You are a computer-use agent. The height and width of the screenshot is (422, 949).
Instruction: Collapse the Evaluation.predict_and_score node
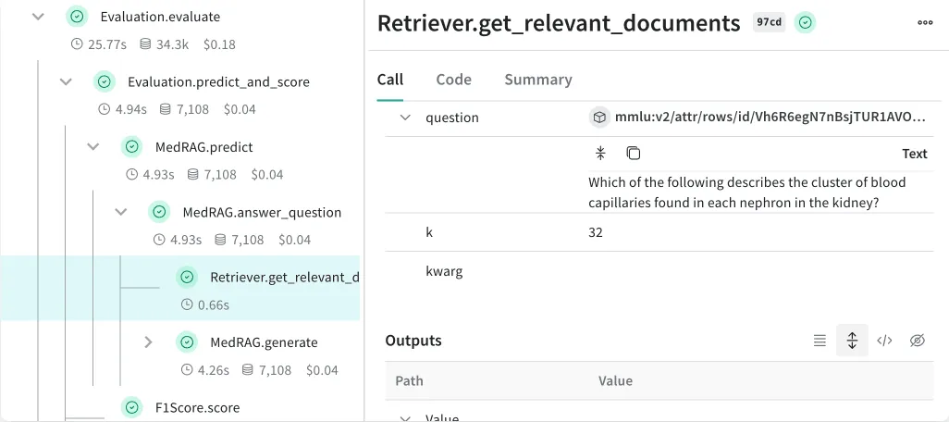[66, 81]
